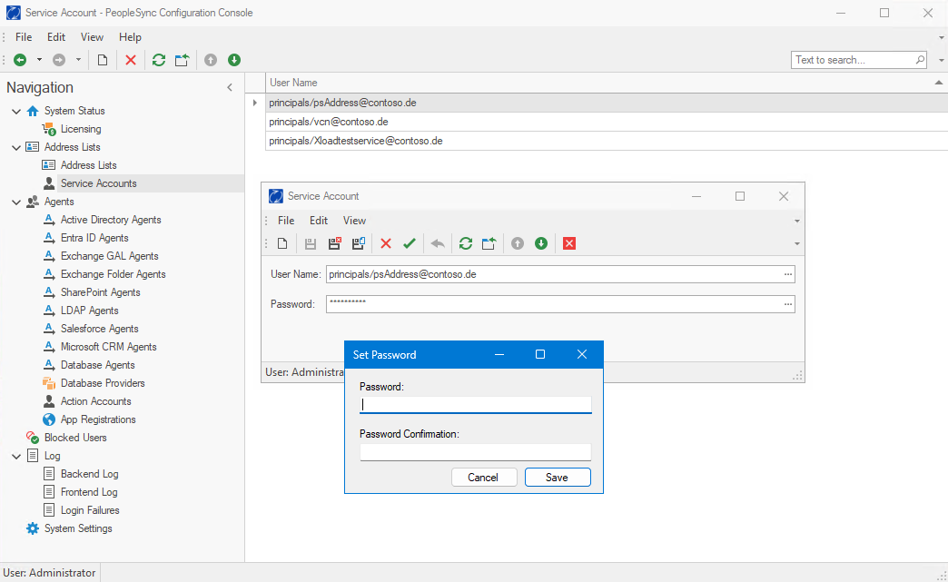Open Licensing in navigation tree
This screenshot has width=948, height=582.
click(x=81, y=129)
